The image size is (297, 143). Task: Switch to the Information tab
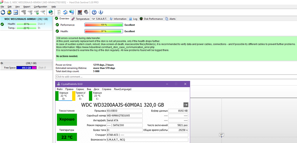click(x=118, y=19)
